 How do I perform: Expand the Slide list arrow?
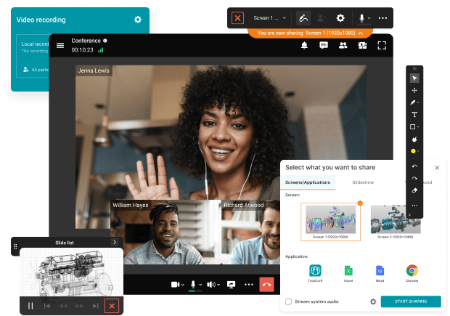point(115,243)
